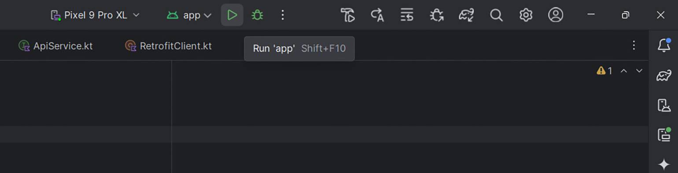Open Search Everywhere magnifier icon
Screen dimensions: 678x173
point(496,15)
